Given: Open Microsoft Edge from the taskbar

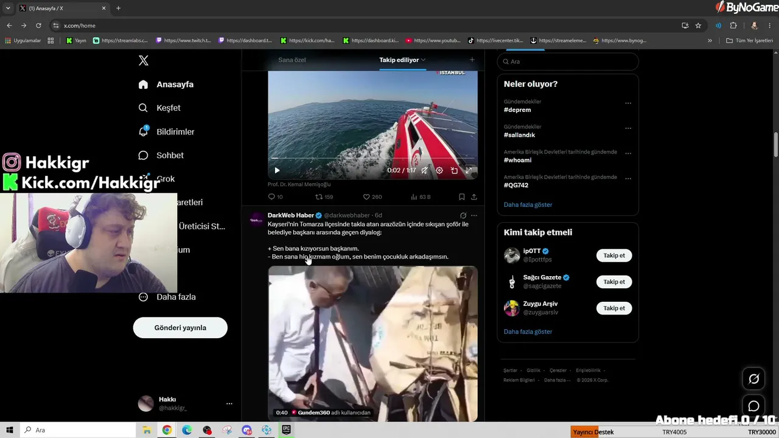Looking at the screenshot, I should (x=187, y=430).
